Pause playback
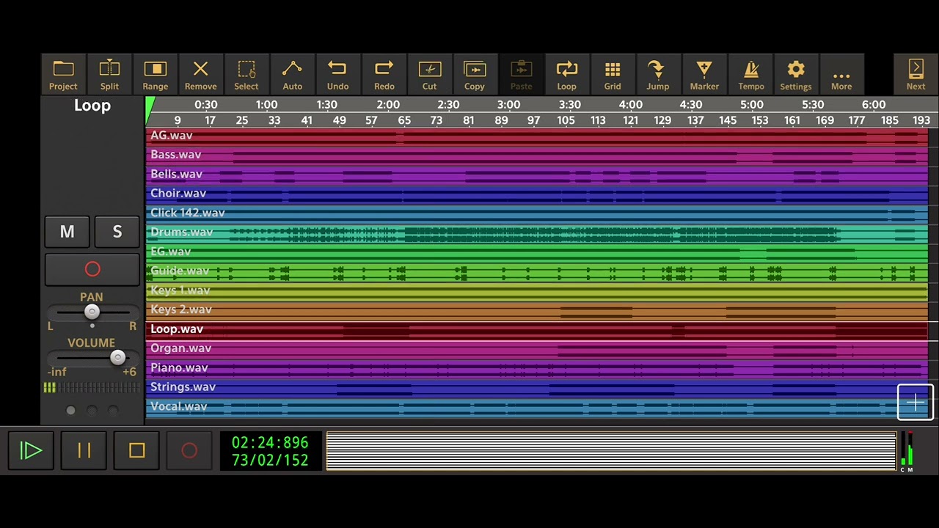This screenshot has width=939, height=528. 84,450
